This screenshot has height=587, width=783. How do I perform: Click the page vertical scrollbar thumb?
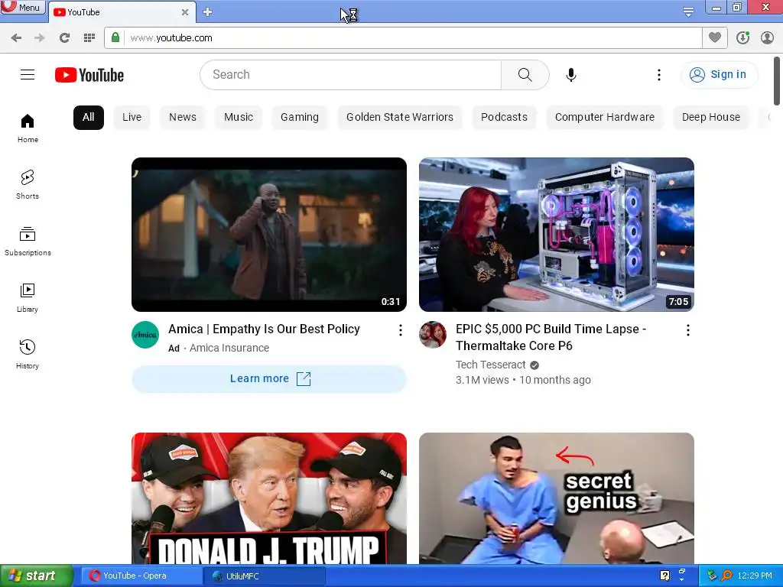coord(777,81)
